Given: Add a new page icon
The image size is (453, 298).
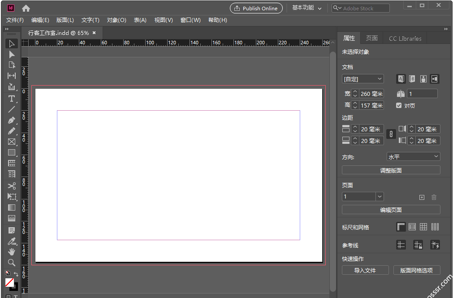Looking at the screenshot, I should tap(422, 198).
